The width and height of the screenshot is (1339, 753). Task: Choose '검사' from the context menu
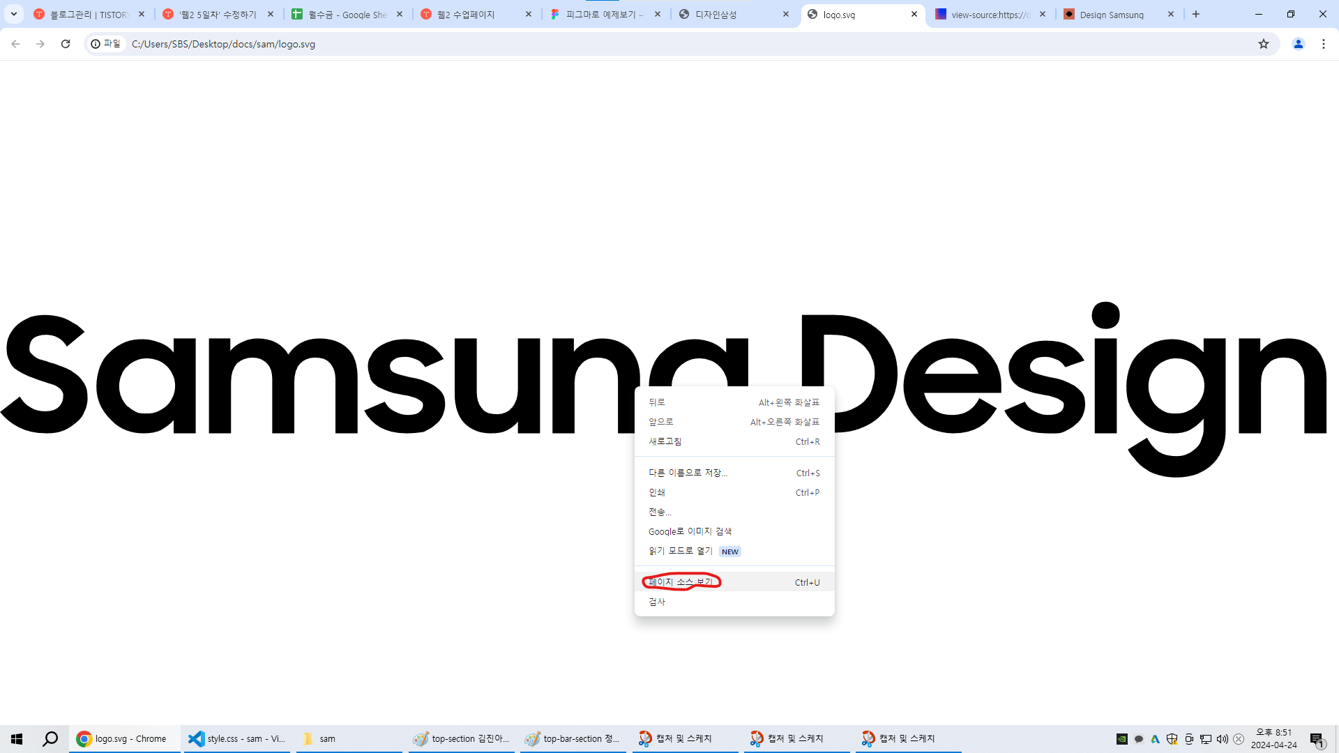(x=657, y=602)
